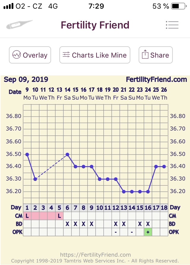Select the 36.50 temperature point on day 1

click(x=27, y=154)
